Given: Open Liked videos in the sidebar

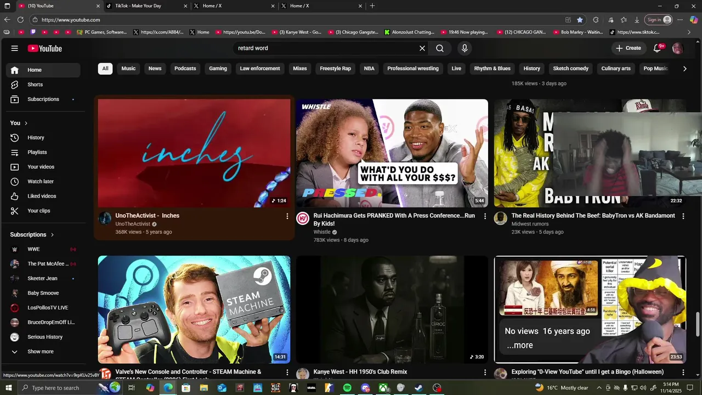Looking at the screenshot, I should click(43, 196).
